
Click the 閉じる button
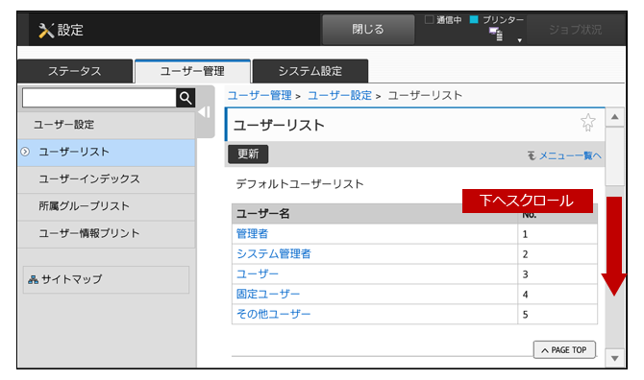tap(368, 29)
